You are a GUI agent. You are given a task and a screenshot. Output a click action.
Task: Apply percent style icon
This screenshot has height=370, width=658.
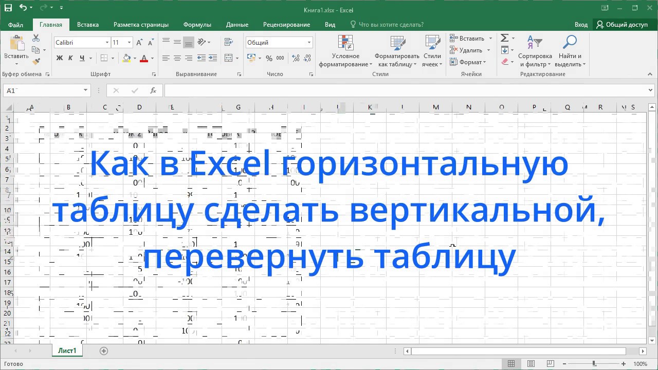(x=268, y=58)
